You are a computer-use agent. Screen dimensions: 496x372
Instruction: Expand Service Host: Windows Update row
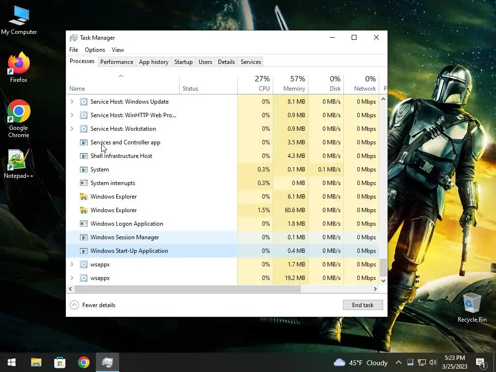72,102
